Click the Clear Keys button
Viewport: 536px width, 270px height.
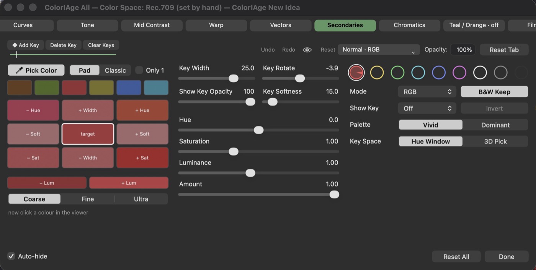101,45
